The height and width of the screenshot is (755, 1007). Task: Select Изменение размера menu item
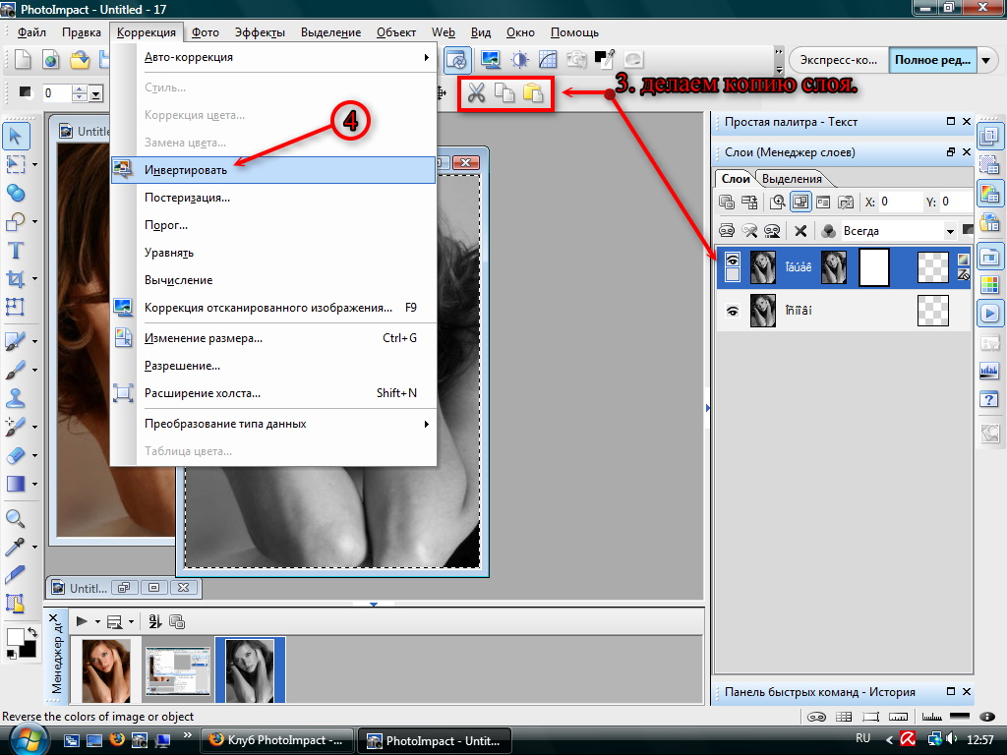click(x=273, y=338)
